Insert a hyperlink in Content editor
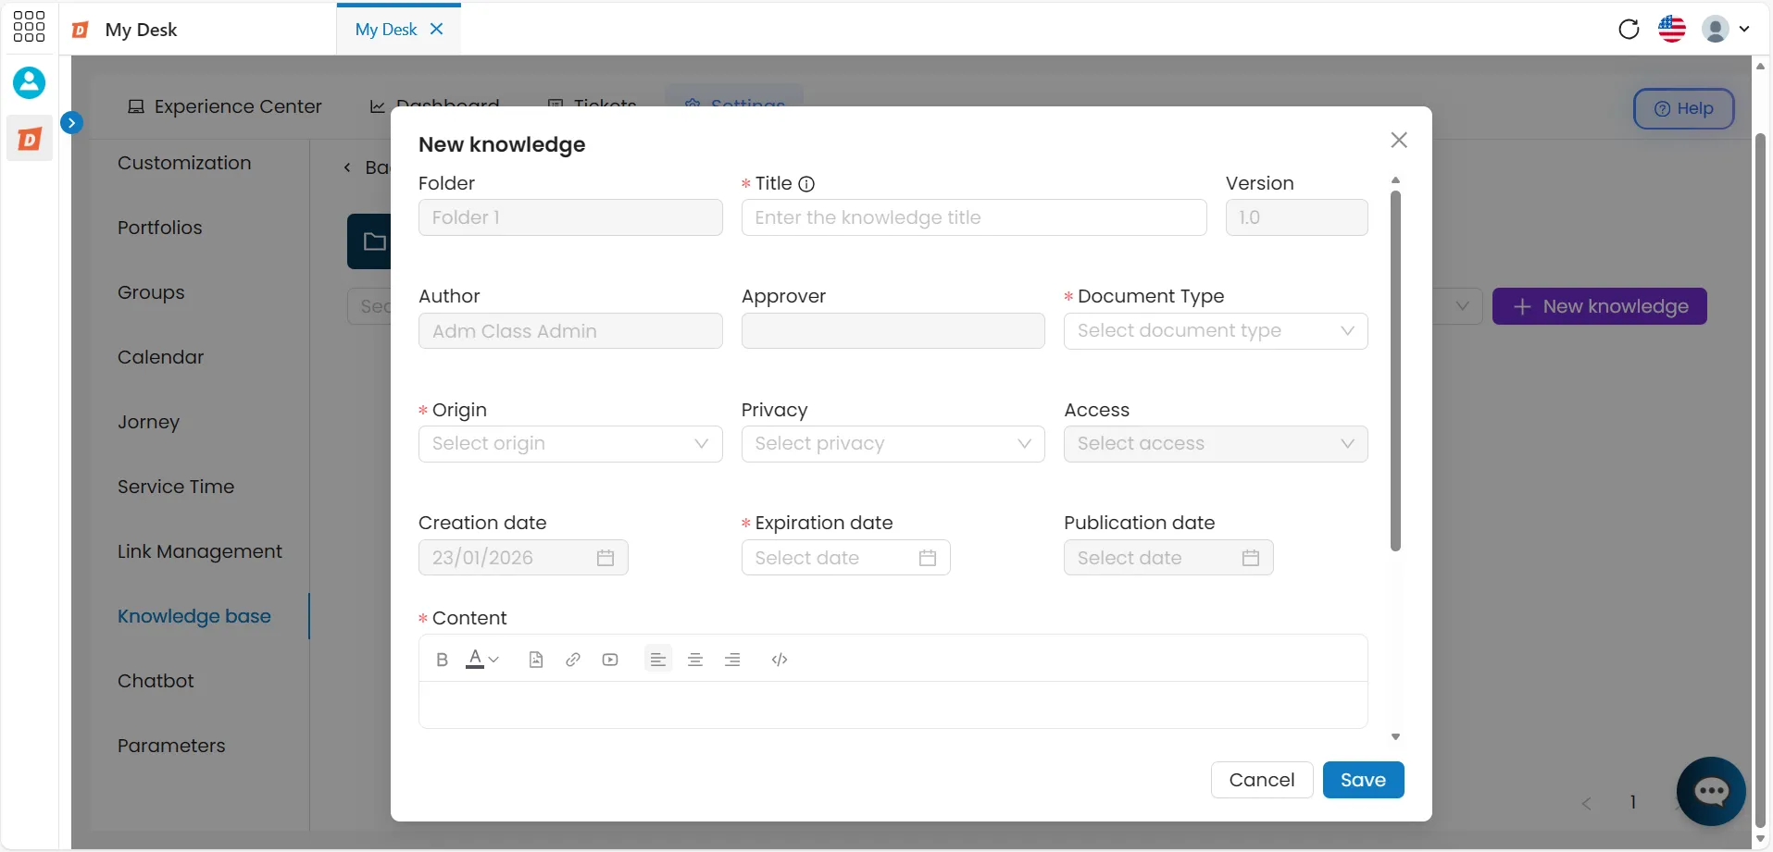1773x852 pixels. tap(573, 660)
